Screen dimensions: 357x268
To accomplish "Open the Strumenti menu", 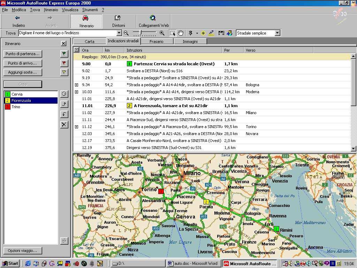I will [90, 10].
